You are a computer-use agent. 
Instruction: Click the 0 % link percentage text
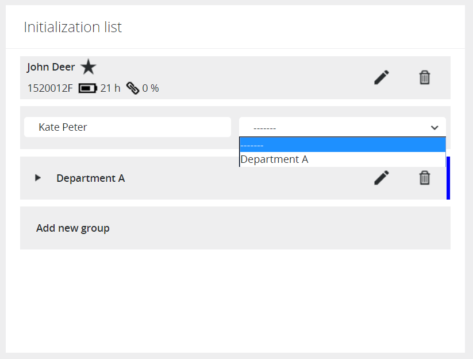coord(151,88)
